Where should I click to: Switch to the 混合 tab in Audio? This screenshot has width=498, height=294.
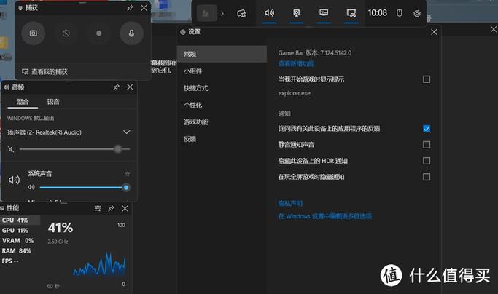point(23,102)
